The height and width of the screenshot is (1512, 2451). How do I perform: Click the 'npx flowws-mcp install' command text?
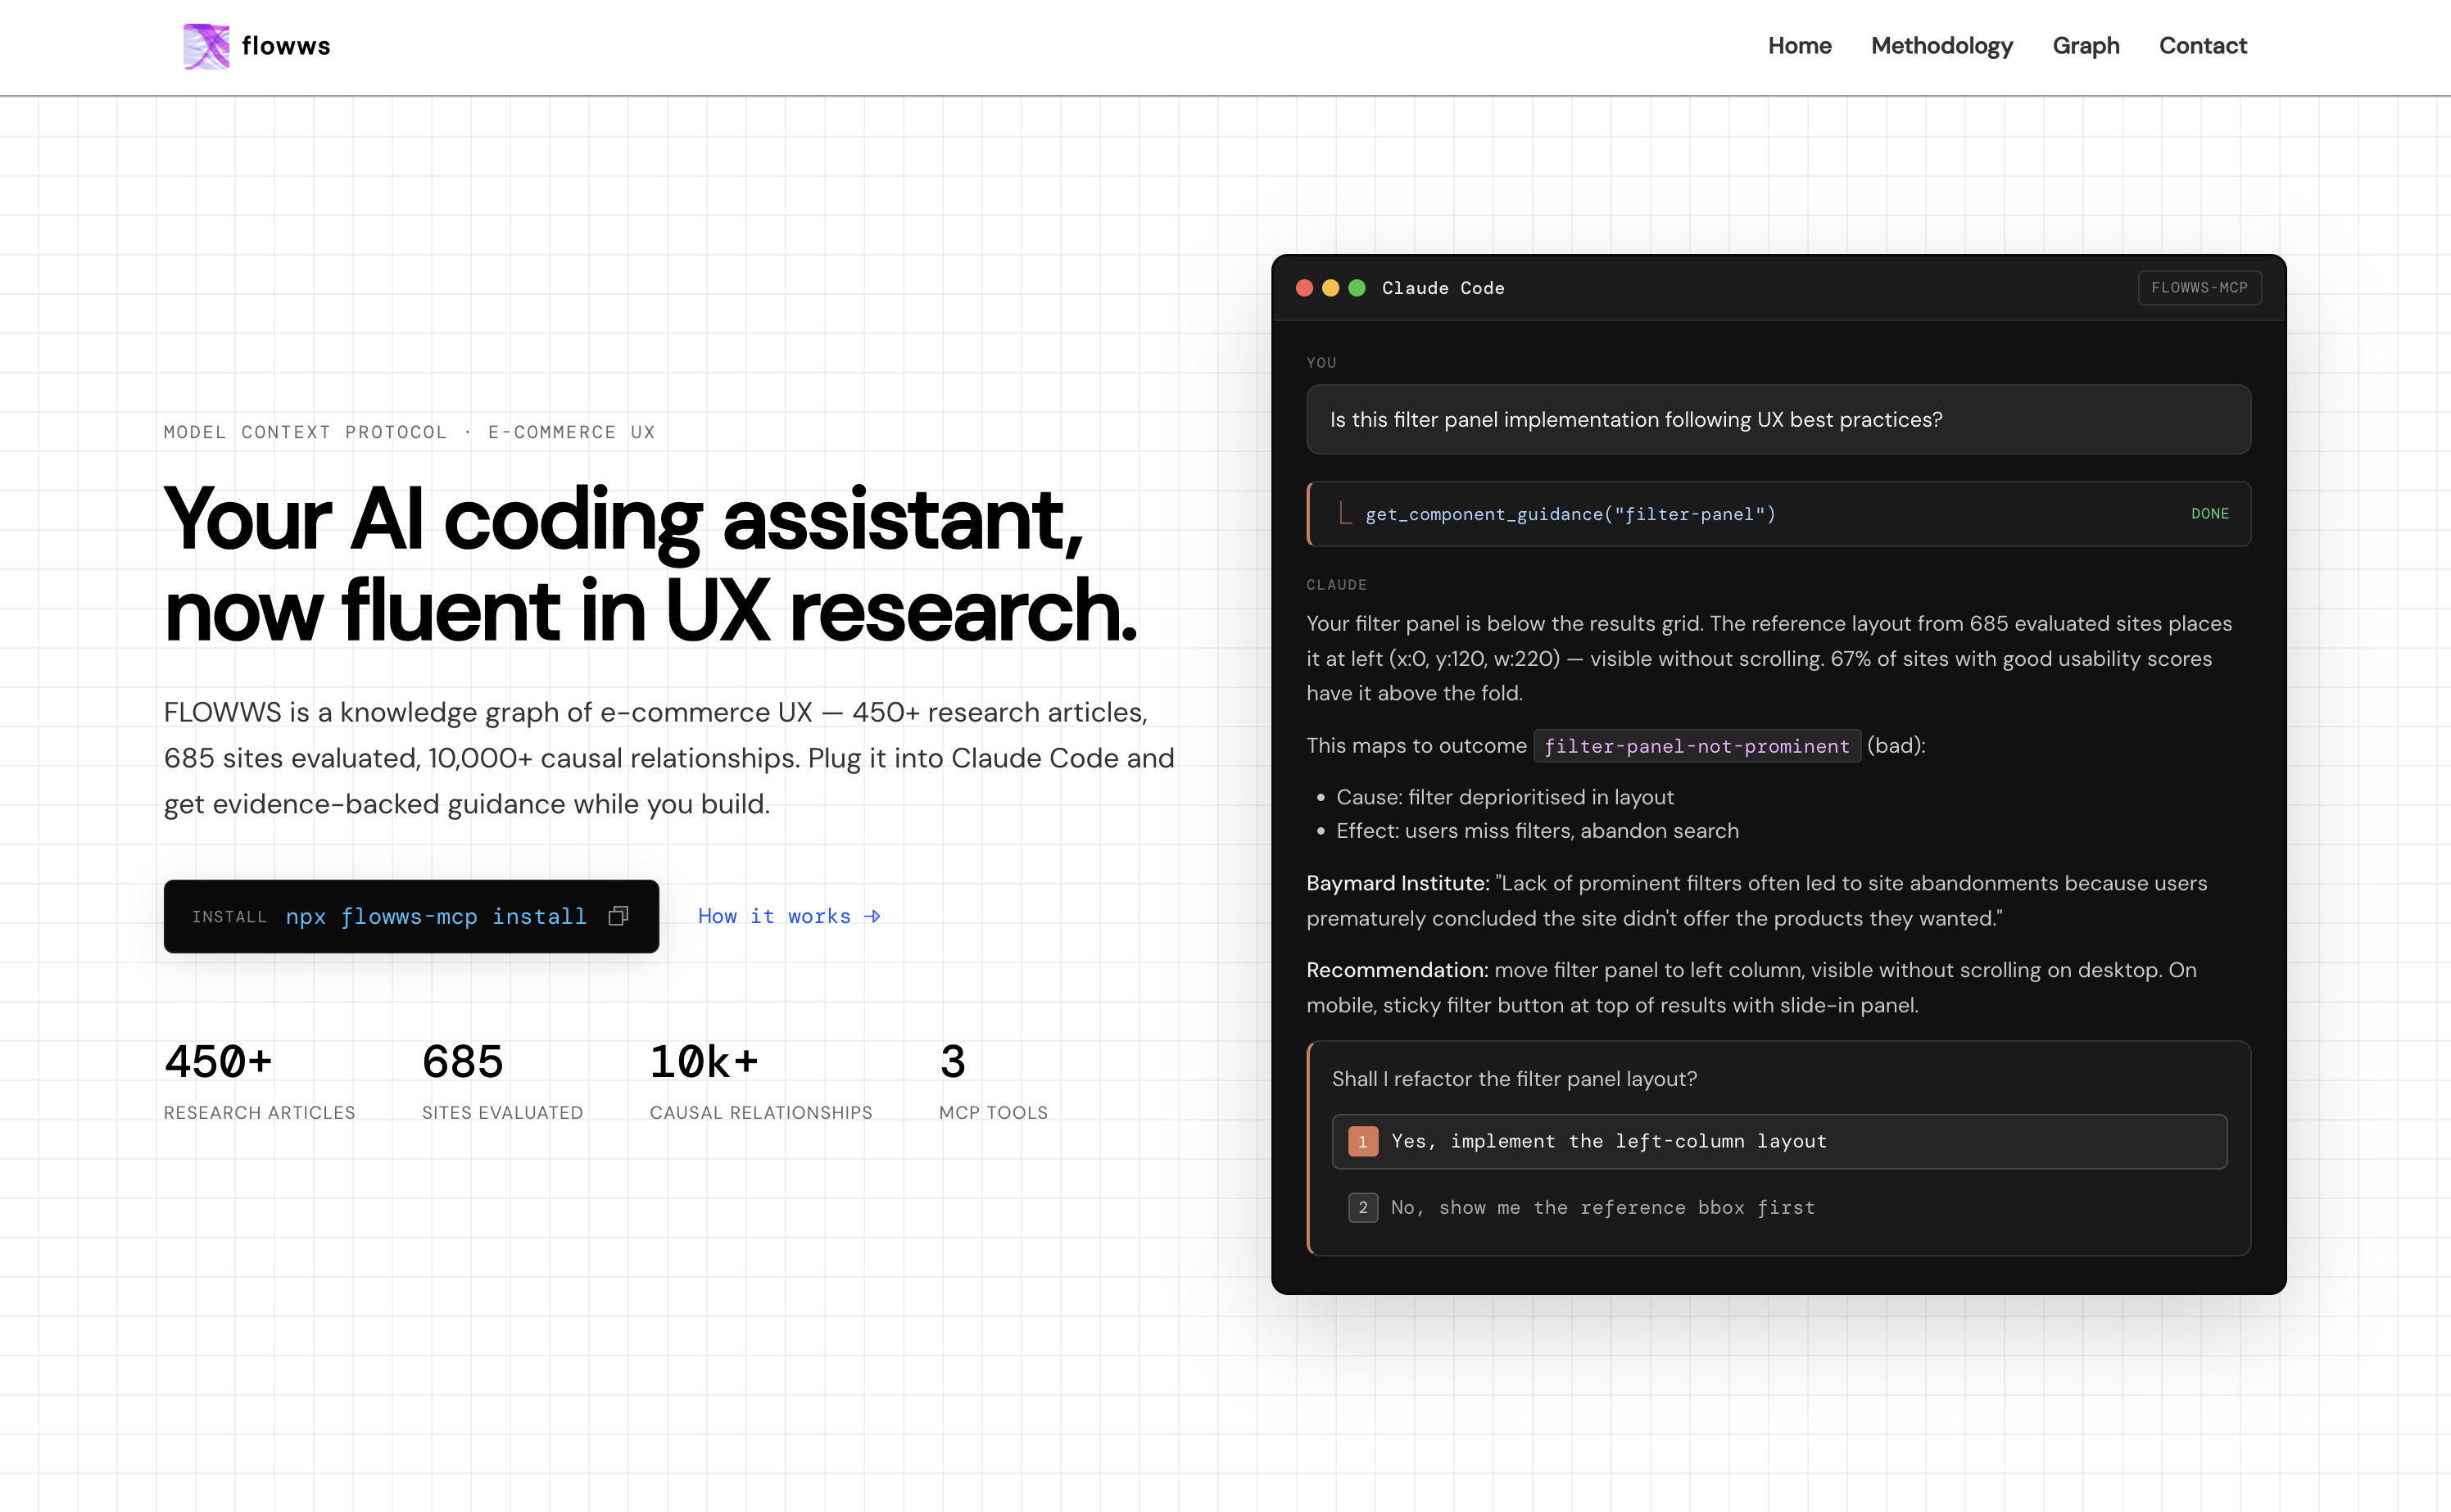point(436,916)
